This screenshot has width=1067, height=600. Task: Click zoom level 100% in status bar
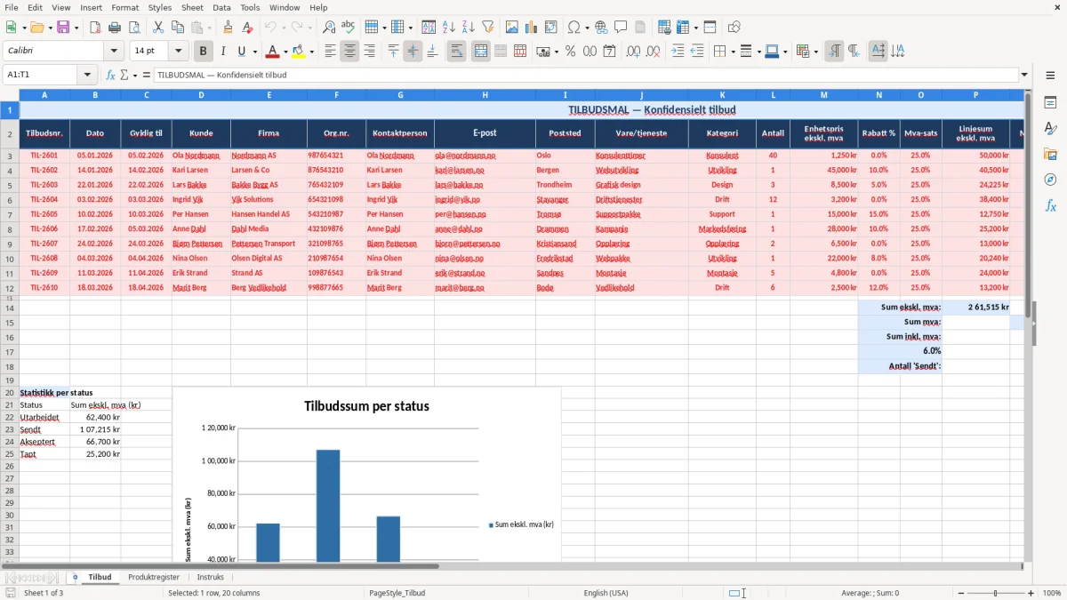(1052, 593)
